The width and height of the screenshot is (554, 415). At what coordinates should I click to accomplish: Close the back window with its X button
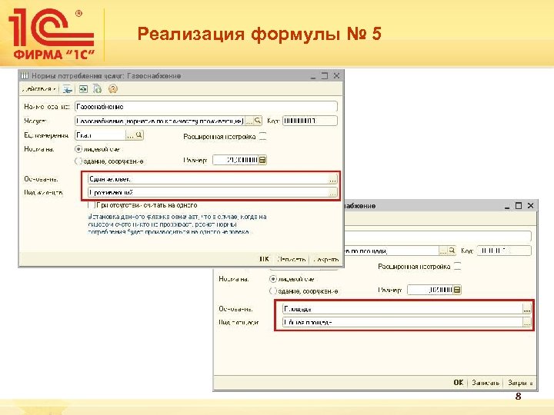[530, 206]
